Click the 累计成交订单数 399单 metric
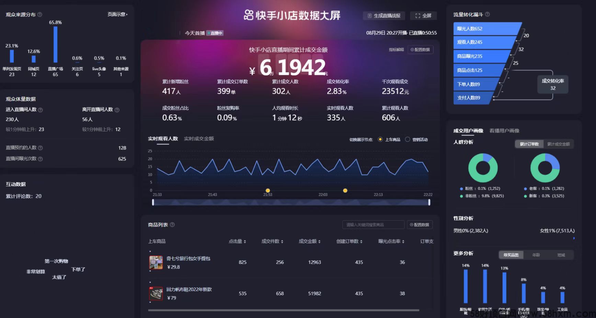Image resolution: width=596 pixels, height=318 pixels. pos(232,87)
